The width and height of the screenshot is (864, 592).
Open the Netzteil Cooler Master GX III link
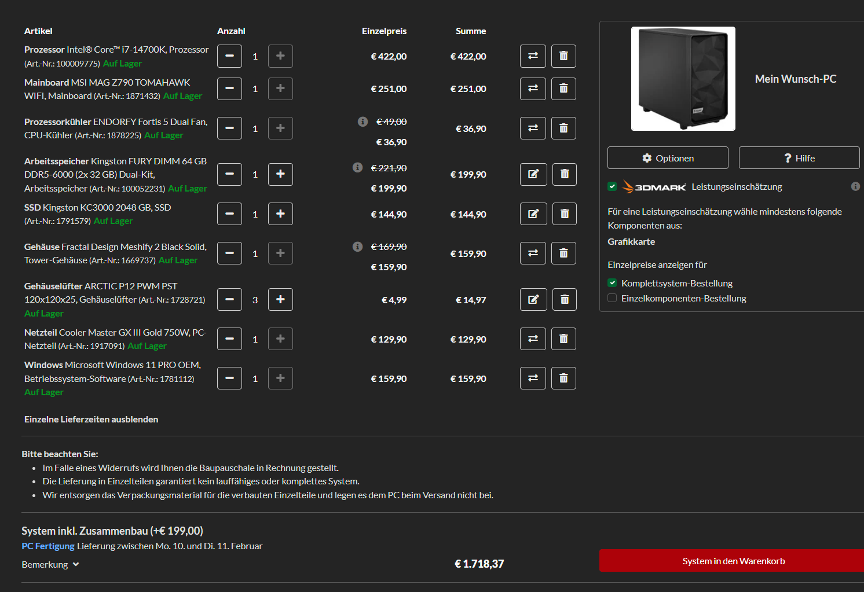coord(115,339)
